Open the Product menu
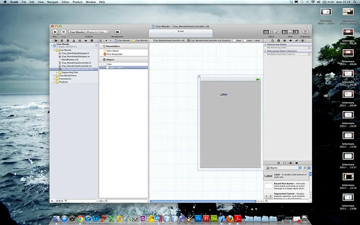Screen dimensions: 360x225 coord(77,2)
